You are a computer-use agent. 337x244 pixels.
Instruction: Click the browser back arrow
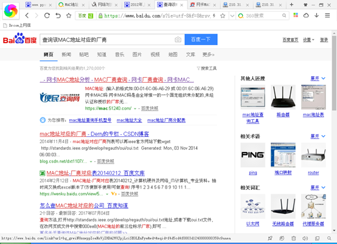point(27,15)
